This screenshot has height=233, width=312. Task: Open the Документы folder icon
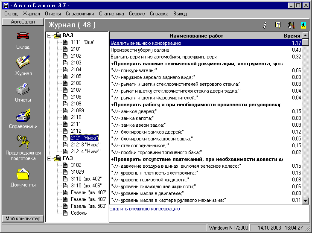coord(23,174)
